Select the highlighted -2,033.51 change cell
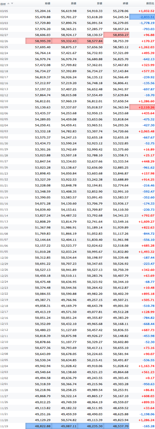This screenshot has height=429, width=155. (x=142, y=17)
